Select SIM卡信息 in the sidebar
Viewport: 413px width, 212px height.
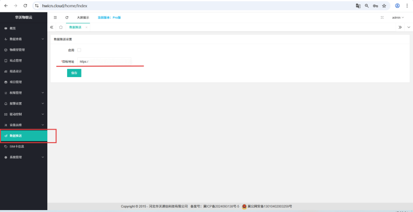(x=17, y=146)
